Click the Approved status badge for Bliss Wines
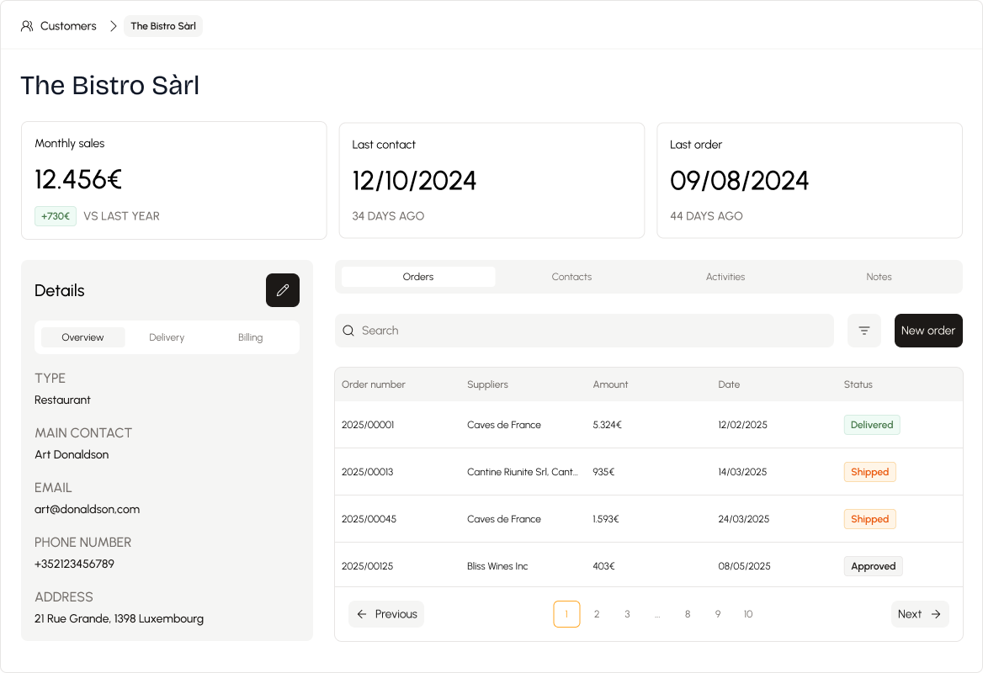The height and width of the screenshot is (673, 983). pos(873,566)
